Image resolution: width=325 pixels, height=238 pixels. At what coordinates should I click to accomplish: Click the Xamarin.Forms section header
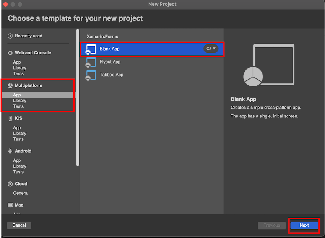(102, 36)
